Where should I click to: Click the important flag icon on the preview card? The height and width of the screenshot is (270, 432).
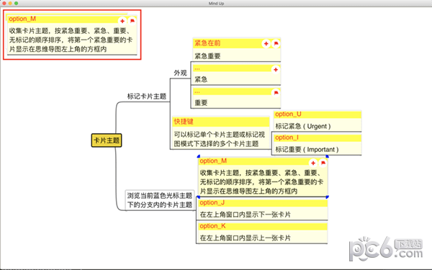[132, 21]
